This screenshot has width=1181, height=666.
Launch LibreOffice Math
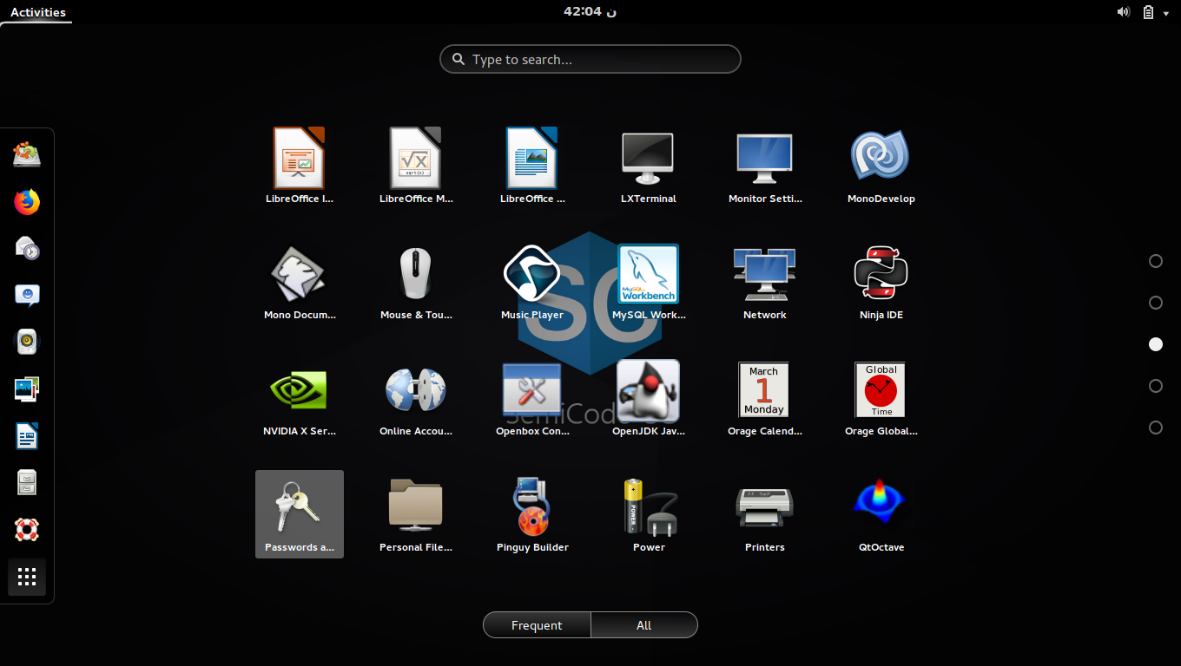(x=416, y=165)
